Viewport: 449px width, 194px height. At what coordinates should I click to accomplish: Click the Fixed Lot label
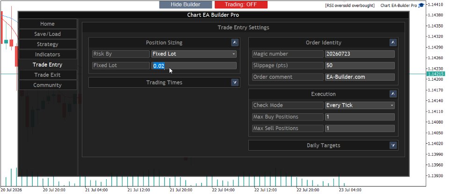point(121,65)
